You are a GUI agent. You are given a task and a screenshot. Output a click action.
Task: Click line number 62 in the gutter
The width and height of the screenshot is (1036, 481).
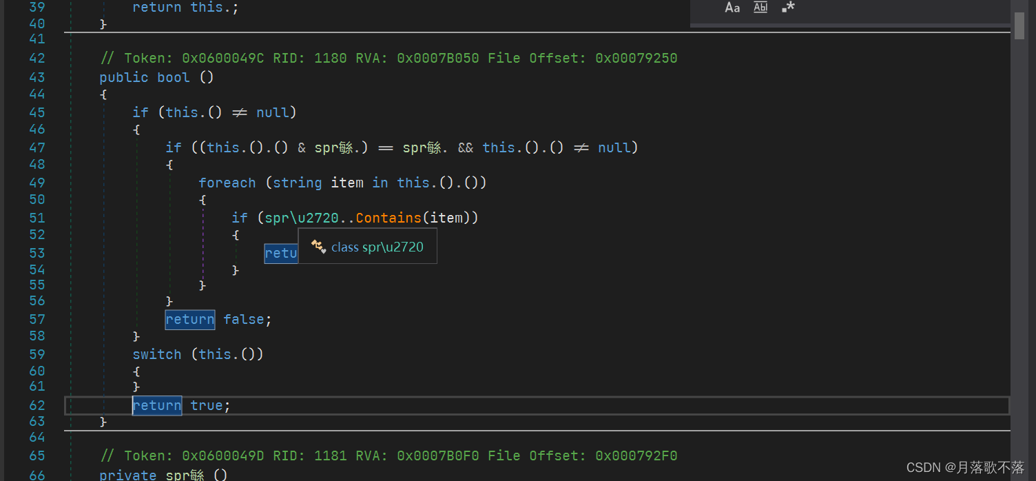(37, 405)
